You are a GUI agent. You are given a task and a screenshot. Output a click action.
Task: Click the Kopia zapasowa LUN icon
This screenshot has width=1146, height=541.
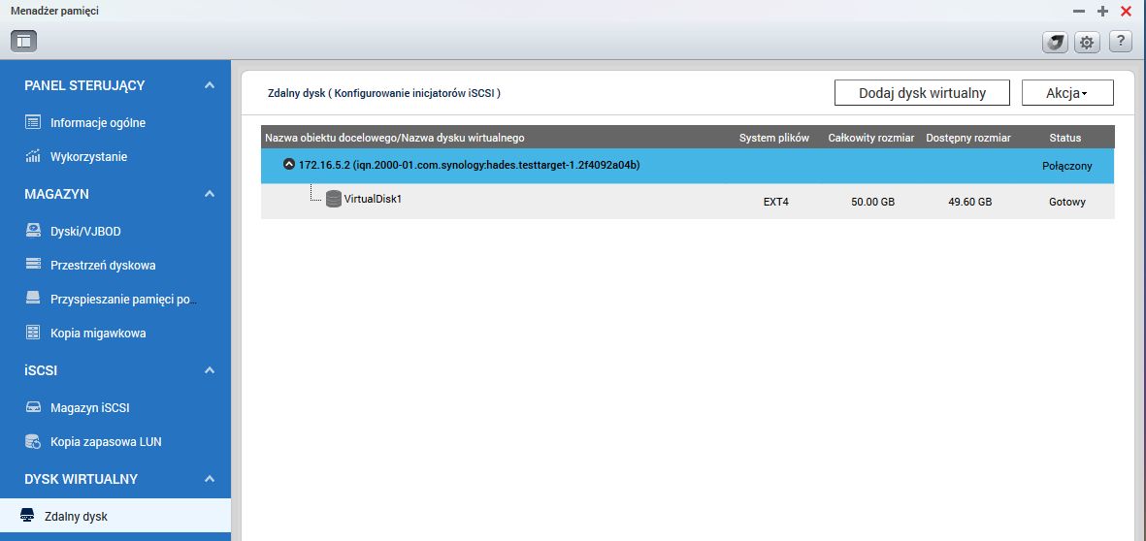(33, 441)
